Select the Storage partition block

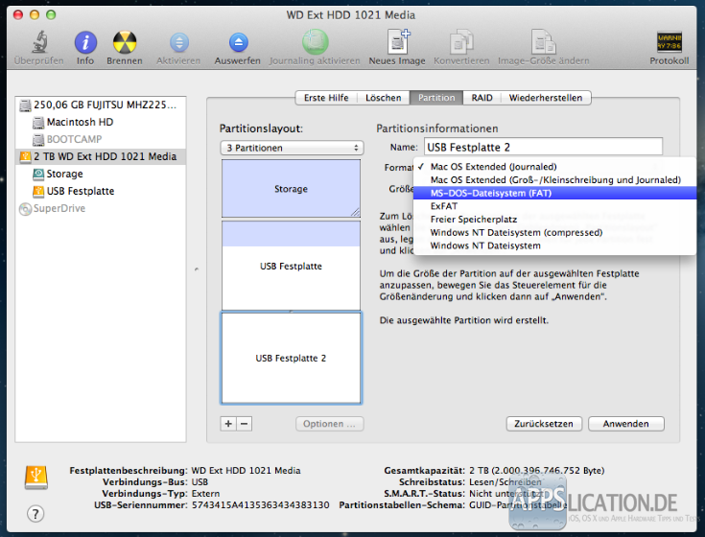tap(291, 189)
